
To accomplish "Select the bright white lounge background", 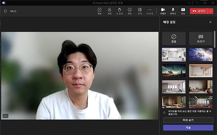I will point(174,87).
